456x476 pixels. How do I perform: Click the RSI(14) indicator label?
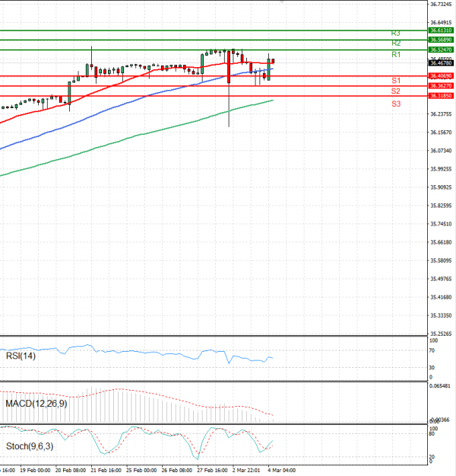21,356
